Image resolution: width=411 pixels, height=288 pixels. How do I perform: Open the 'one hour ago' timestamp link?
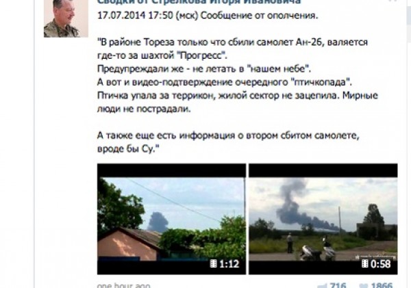(124, 285)
